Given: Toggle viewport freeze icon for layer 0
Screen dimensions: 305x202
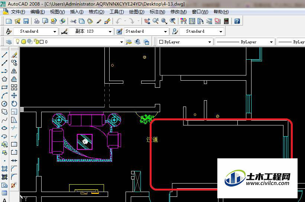Looking at the screenshot, I should click(30, 42).
